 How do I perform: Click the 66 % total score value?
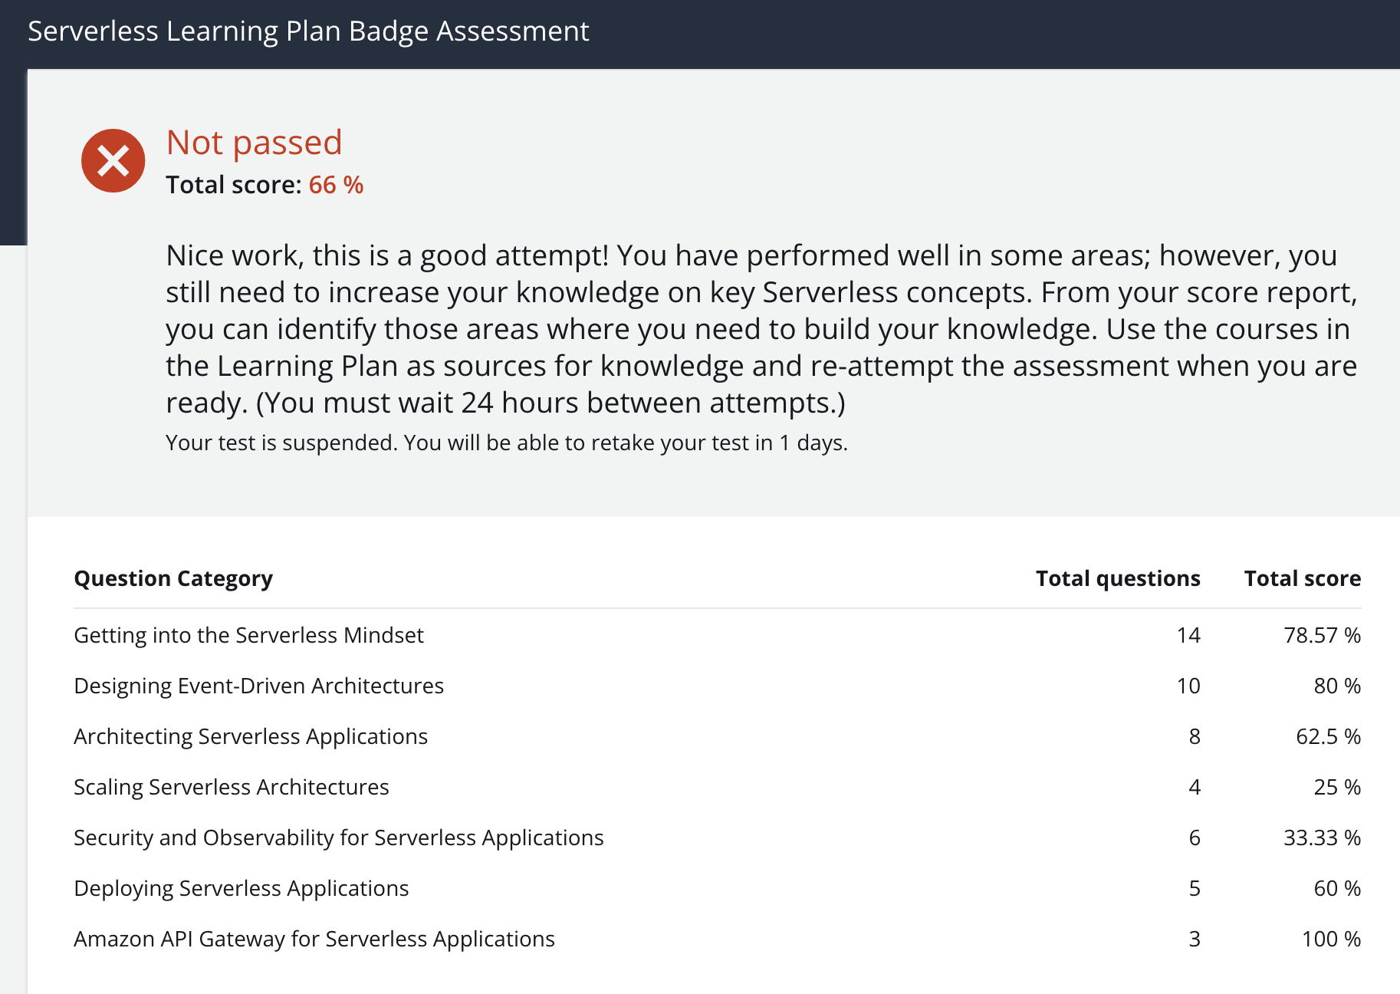(336, 185)
